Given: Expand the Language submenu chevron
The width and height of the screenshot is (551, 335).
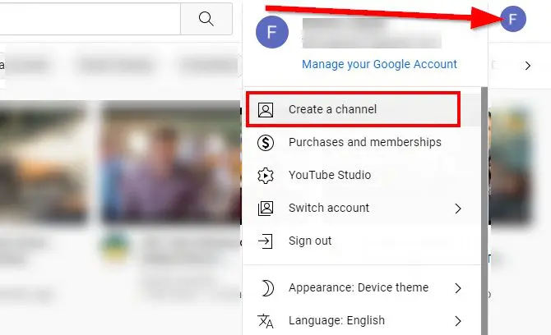Looking at the screenshot, I should click(x=458, y=321).
